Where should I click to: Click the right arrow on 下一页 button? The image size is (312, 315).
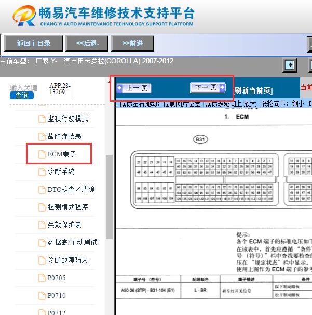pos(222,88)
